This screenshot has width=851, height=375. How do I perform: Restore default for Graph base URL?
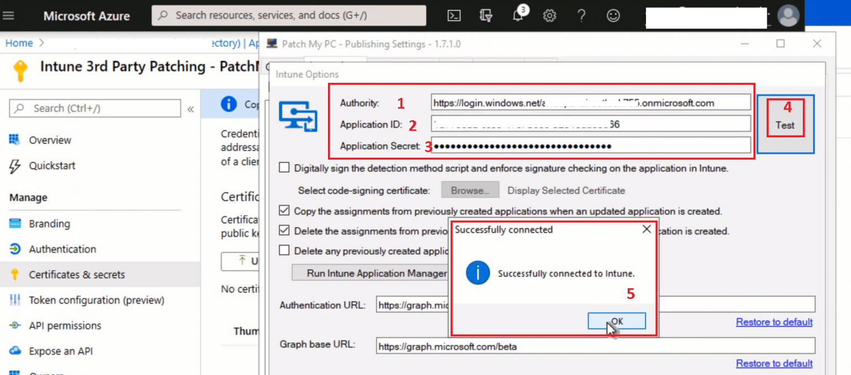(774, 363)
